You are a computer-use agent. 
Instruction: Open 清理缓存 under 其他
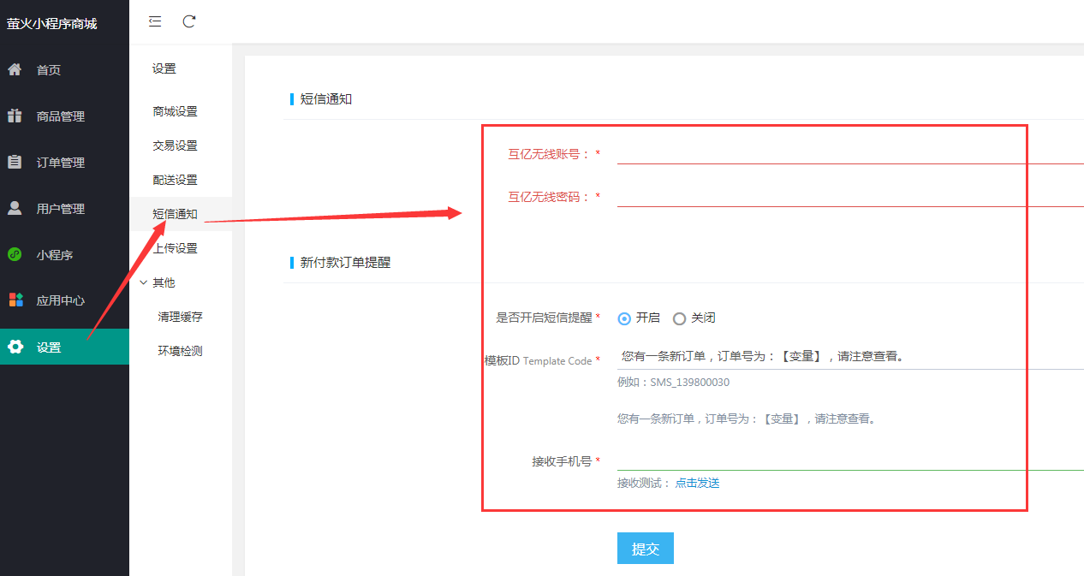coord(181,317)
